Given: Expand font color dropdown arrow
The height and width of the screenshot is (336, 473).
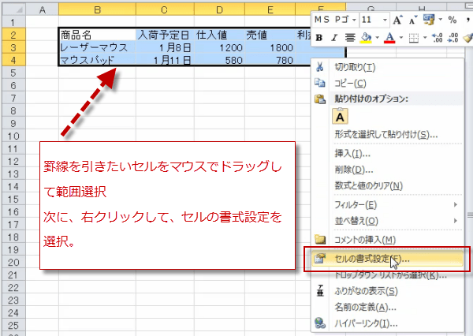Looking at the screenshot, I should 401,38.
